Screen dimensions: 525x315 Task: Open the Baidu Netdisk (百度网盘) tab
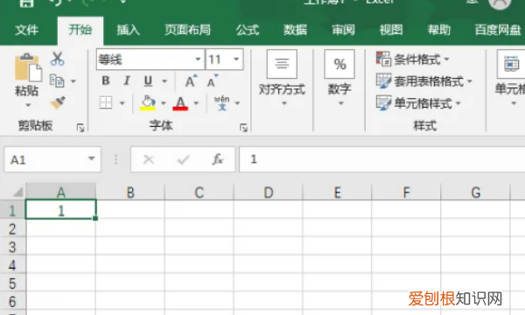[x=498, y=30]
